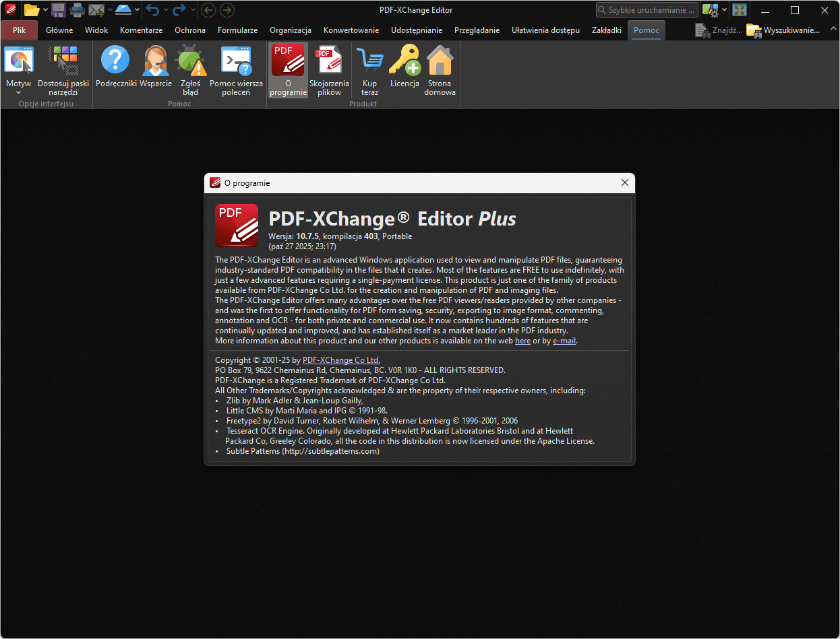Screen dimensions: 840x639
Task: Switch to the Zakładki tab
Action: pyautogui.click(x=607, y=30)
